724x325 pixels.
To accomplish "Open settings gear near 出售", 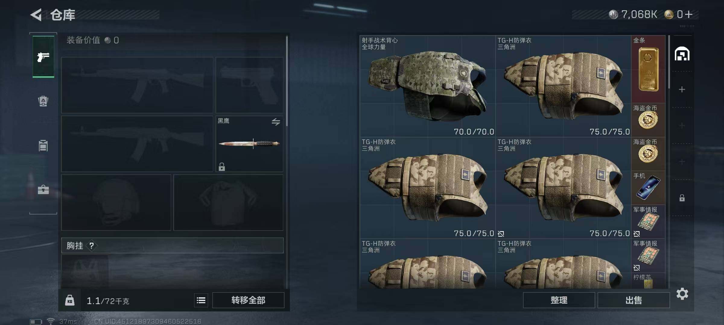I will pos(682,294).
